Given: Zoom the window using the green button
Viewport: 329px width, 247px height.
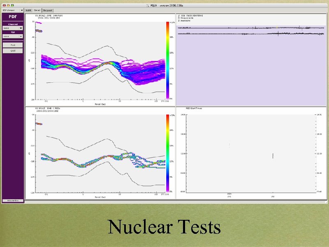Looking at the screenshot, I should point(13,6).
